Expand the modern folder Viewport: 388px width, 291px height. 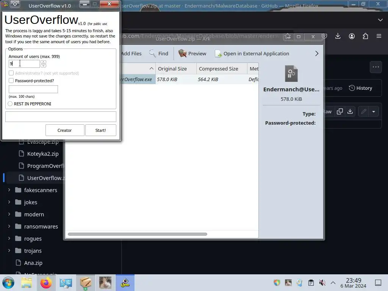pyautogui.click(x=9, y=214)
